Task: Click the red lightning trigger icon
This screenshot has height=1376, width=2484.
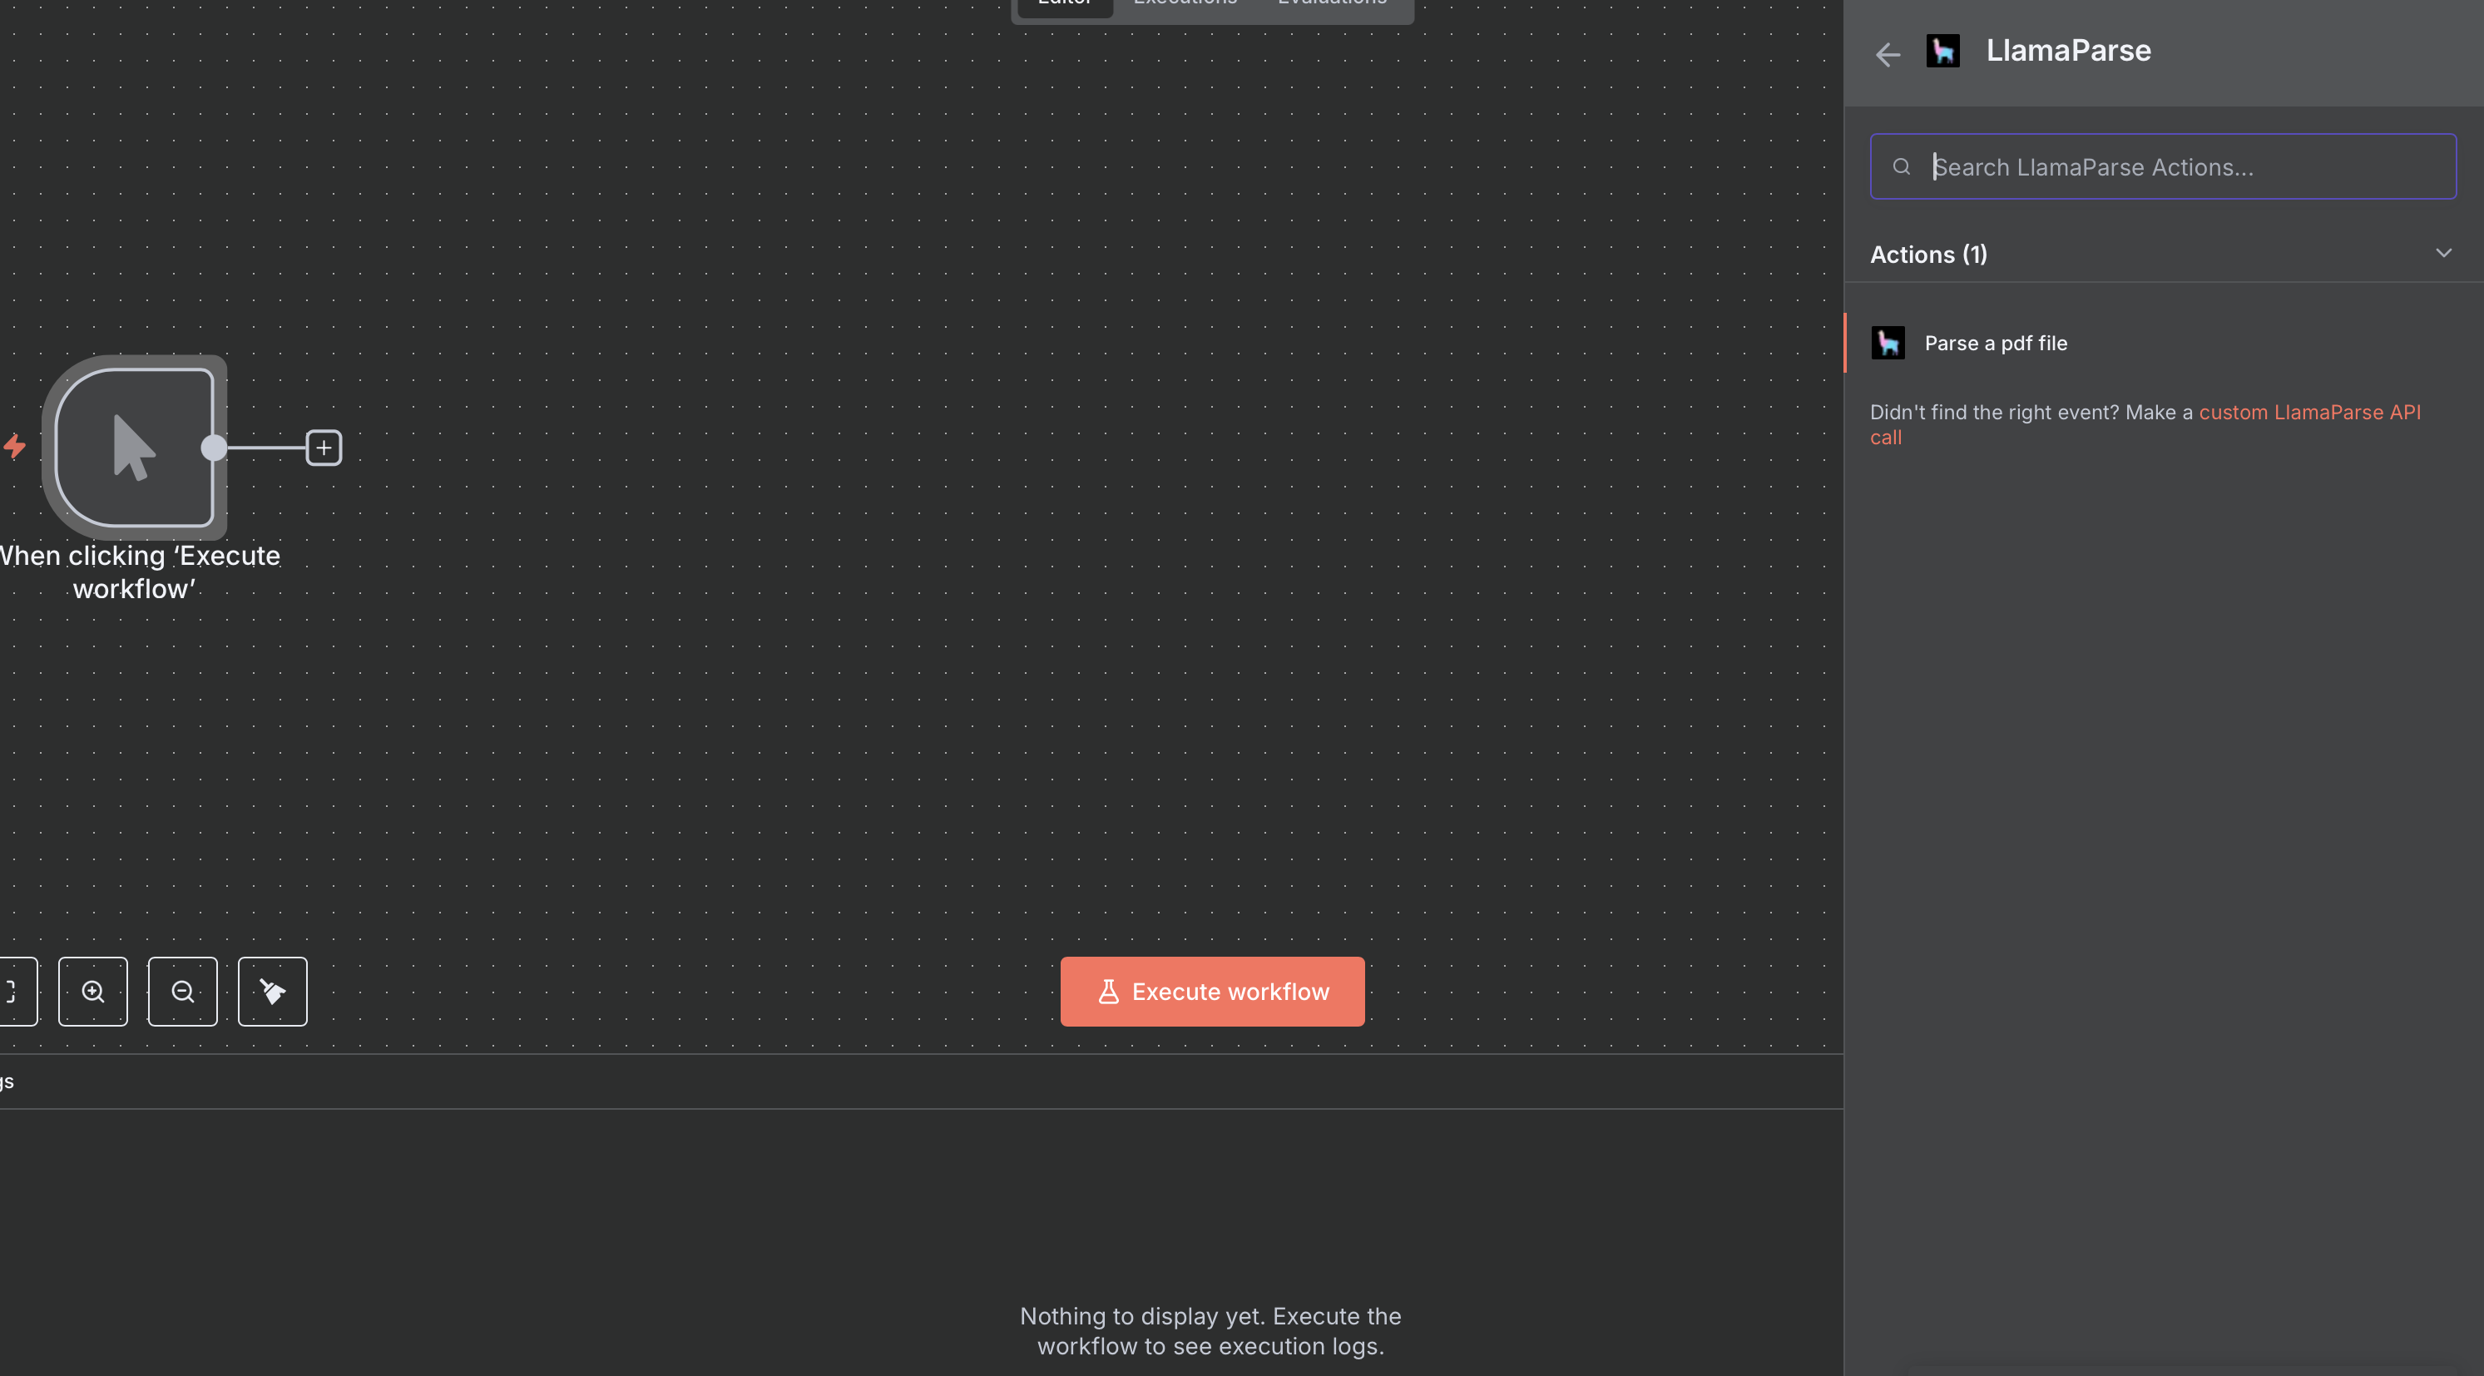Action: pos(14,447)
